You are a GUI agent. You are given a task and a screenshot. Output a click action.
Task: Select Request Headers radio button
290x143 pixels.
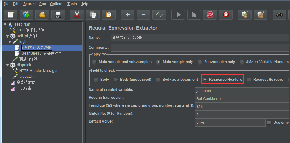tap(249, 80)
